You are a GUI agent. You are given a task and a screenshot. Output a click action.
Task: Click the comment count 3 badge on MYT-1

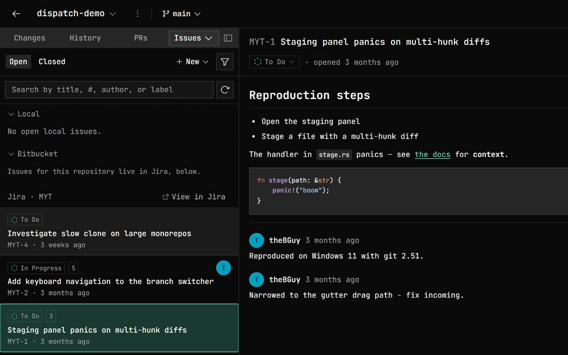pos(51,316)
